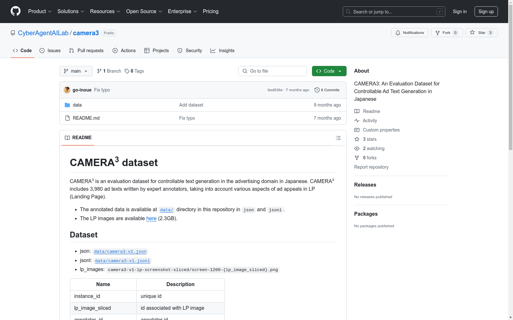Viewport: 513px width, 320px height.
Task: Expand the Solutions menu
Action: click(71, 11)
